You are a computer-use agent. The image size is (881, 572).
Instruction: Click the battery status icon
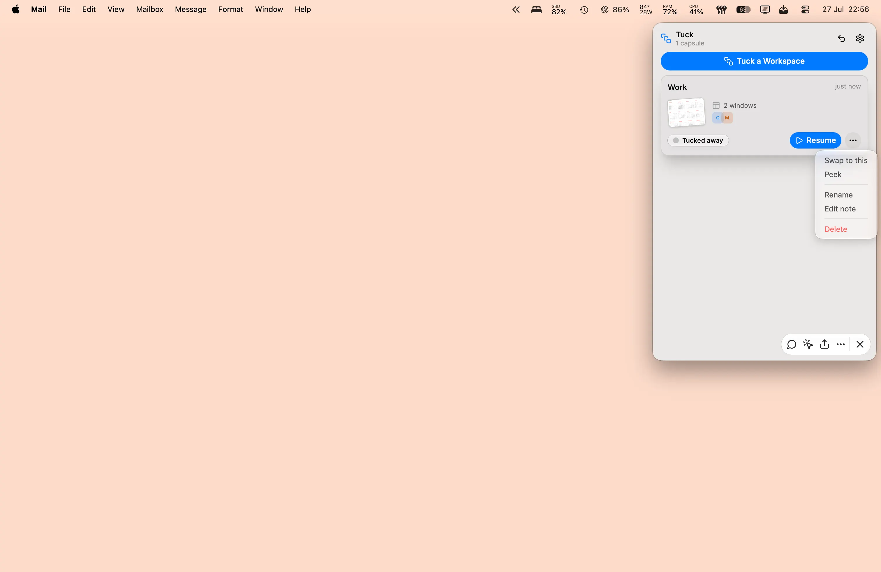point(743,10)
